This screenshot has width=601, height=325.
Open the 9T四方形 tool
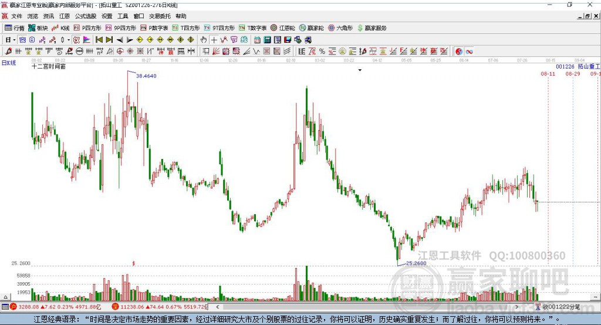[220, 28]
